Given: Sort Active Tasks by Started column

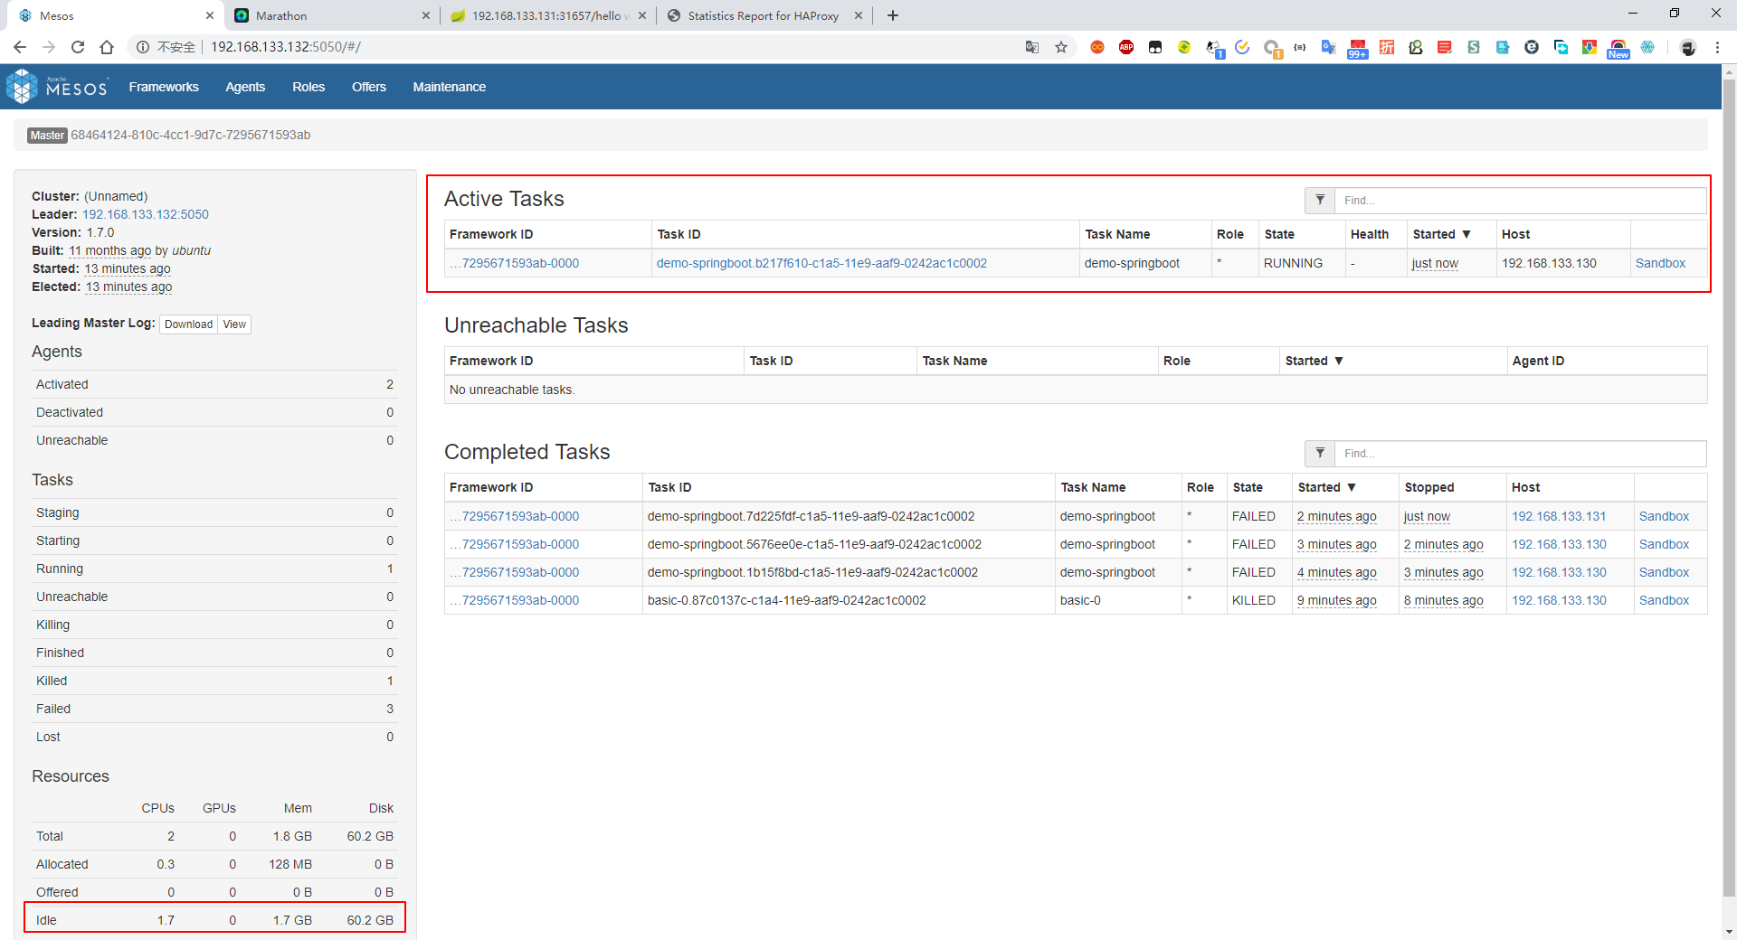Looking at the screenshot, I should (1442, 234).
